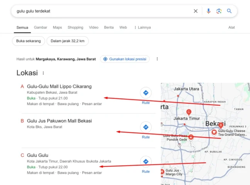The height and width of the screenshot is (185, 250).
Task: Click Rute link under Mall Lippo Cikarang
Action: (x=146, y=103)
